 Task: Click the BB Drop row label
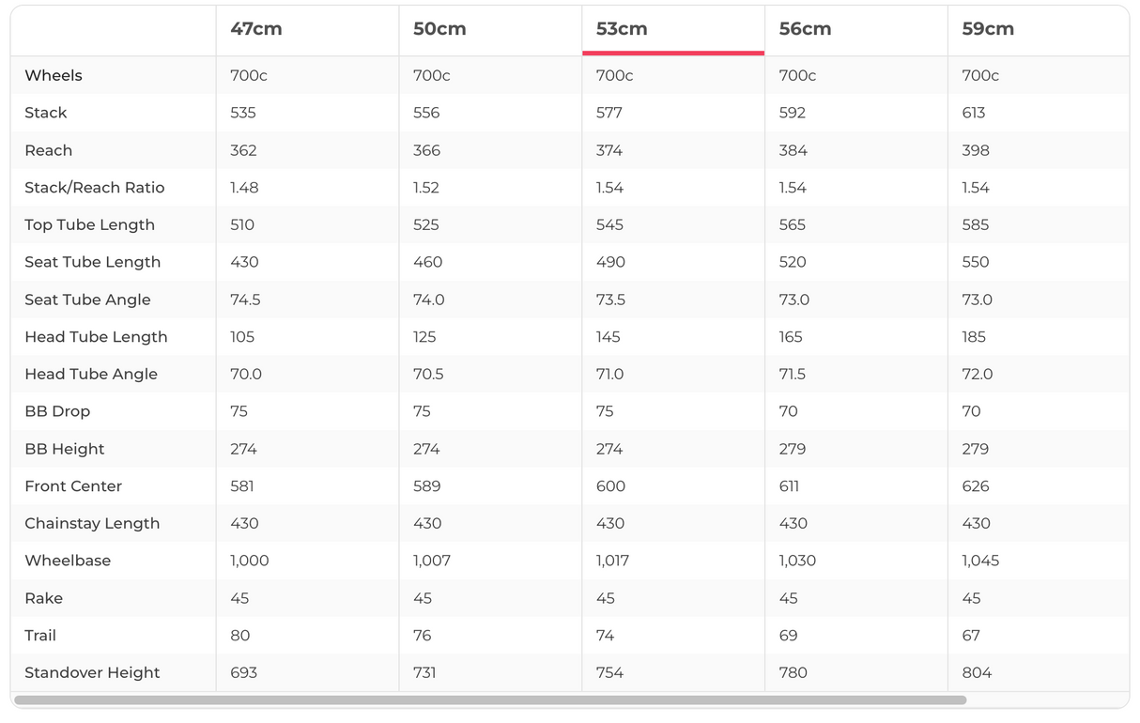pos(57,411)
